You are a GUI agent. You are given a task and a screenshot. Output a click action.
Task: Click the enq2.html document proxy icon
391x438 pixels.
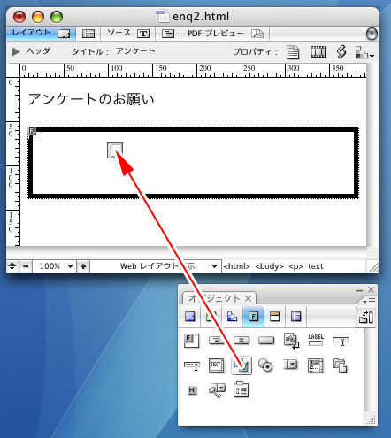[x=163, y=16]
